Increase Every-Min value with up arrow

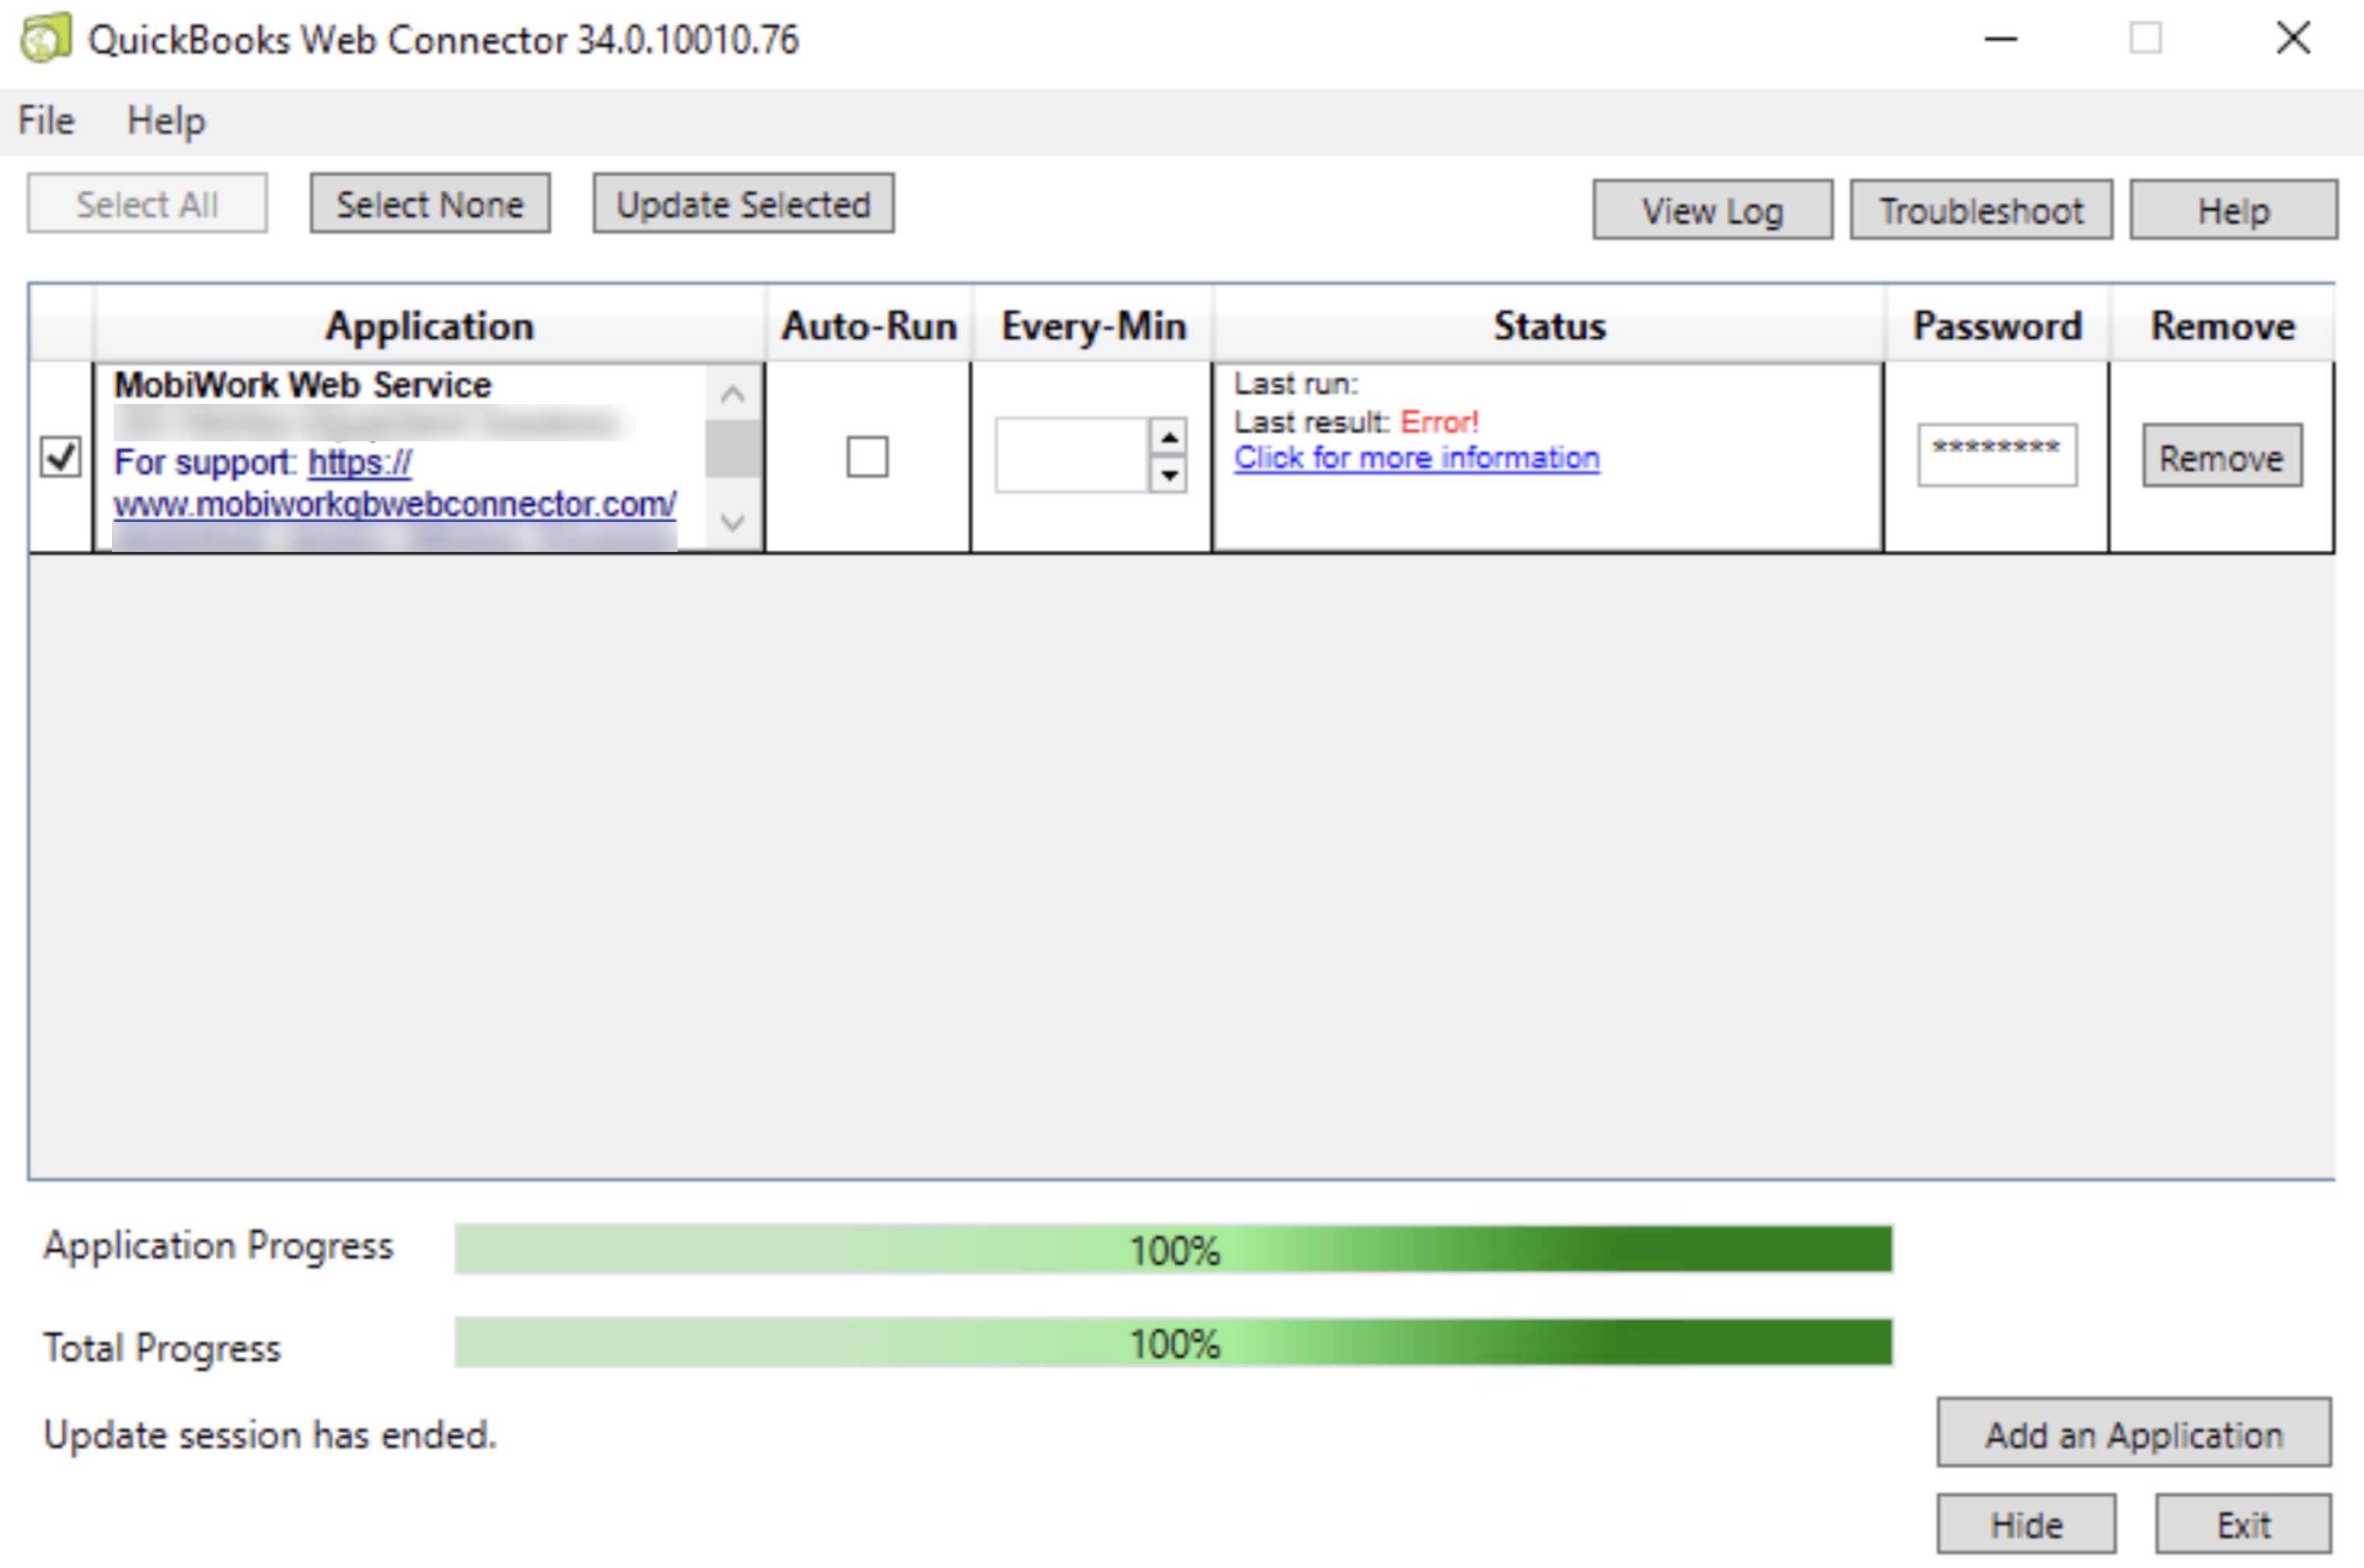coord(1168,437)
